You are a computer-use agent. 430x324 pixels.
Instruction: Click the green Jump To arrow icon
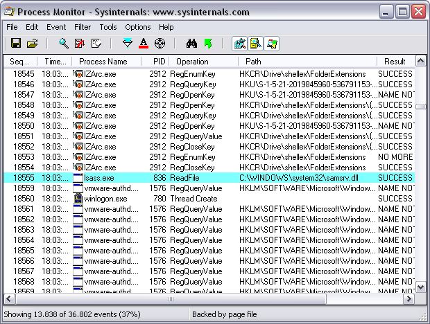(x=207, y=44)
